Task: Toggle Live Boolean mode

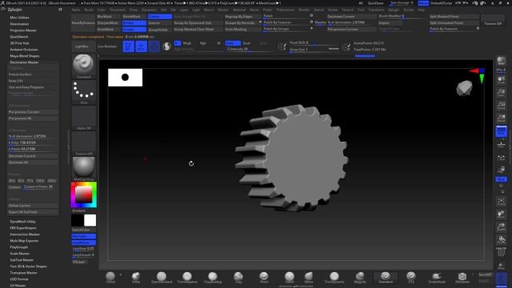Action: (107, 46)
